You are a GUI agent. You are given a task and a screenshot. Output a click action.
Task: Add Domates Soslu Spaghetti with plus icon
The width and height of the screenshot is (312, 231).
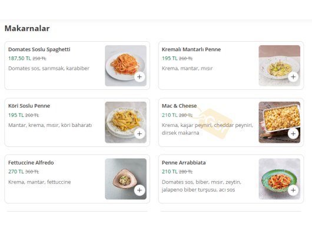click(x=140, y=77)
